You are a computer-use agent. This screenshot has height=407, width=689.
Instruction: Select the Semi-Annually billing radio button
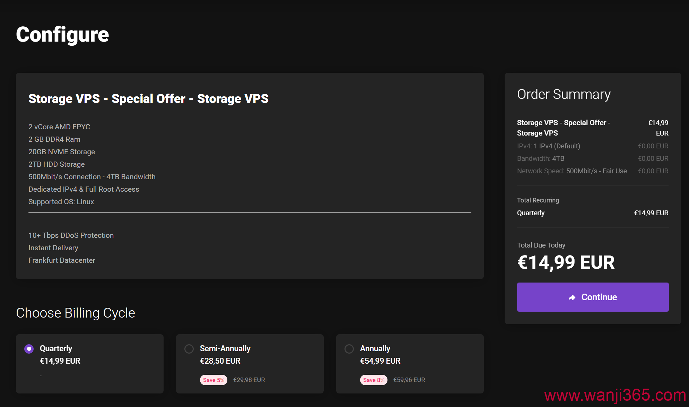click(x=189, y=349)
